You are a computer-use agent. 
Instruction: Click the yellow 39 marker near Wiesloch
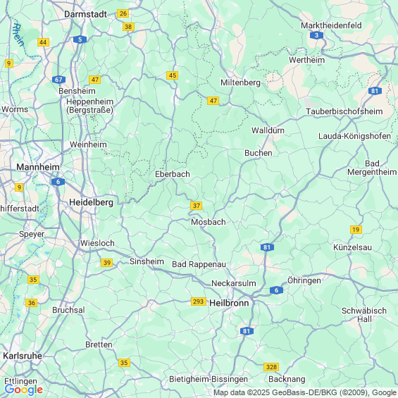(x=107, y=263)
